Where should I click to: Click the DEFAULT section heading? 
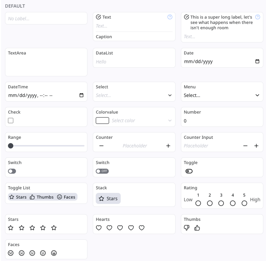pyautogui.click(x=15, y=6)
